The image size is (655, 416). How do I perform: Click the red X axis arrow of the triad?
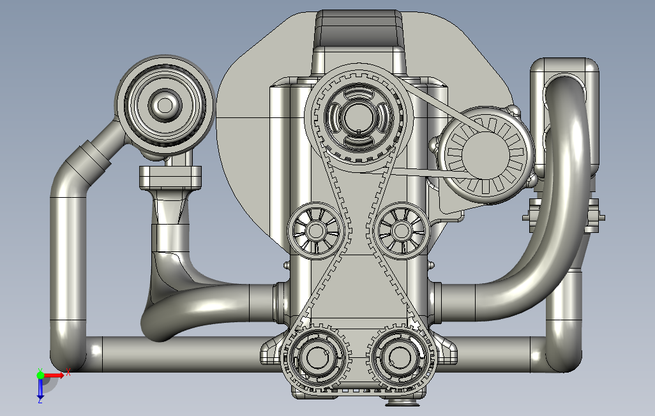pyautogui.click(x=54, y=376)
